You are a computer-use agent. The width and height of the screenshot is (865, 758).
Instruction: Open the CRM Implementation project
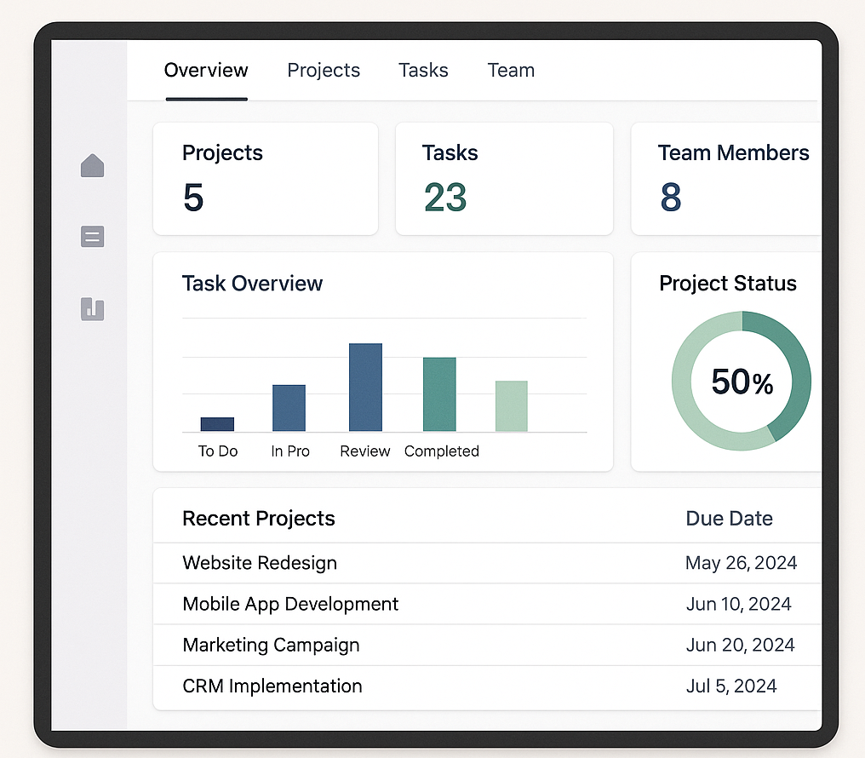click(272, 686)
